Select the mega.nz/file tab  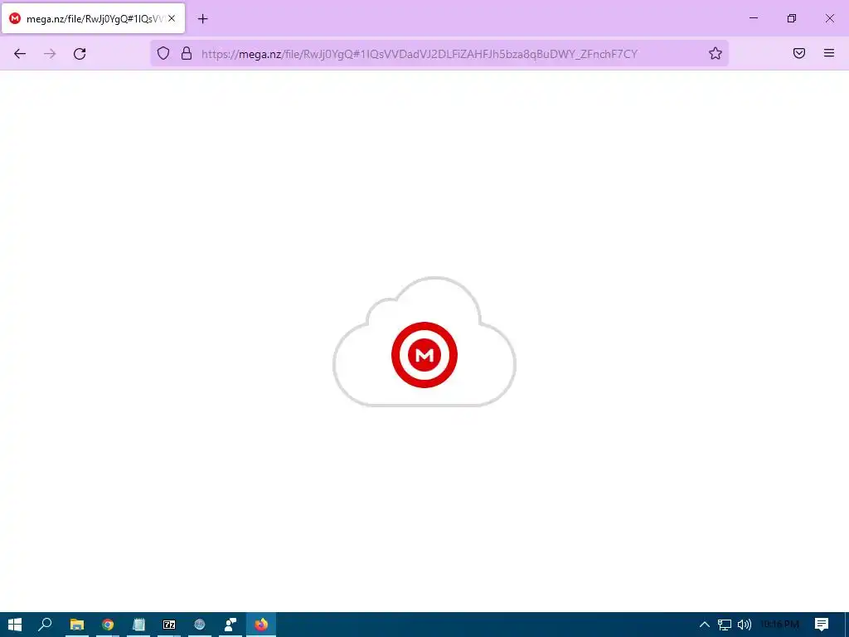pyautogui.click(x=93, y=18)
